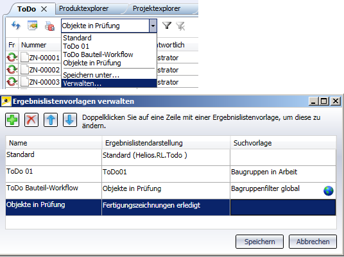Viewport: 344px width, 257px height.
Task: Click the status icon of row ZN-00002
Action: point(12,70)
